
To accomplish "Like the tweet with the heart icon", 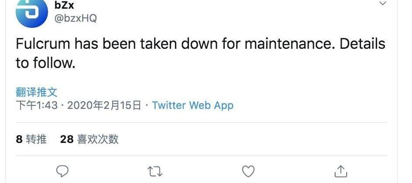I will click(x=248, y=172).
